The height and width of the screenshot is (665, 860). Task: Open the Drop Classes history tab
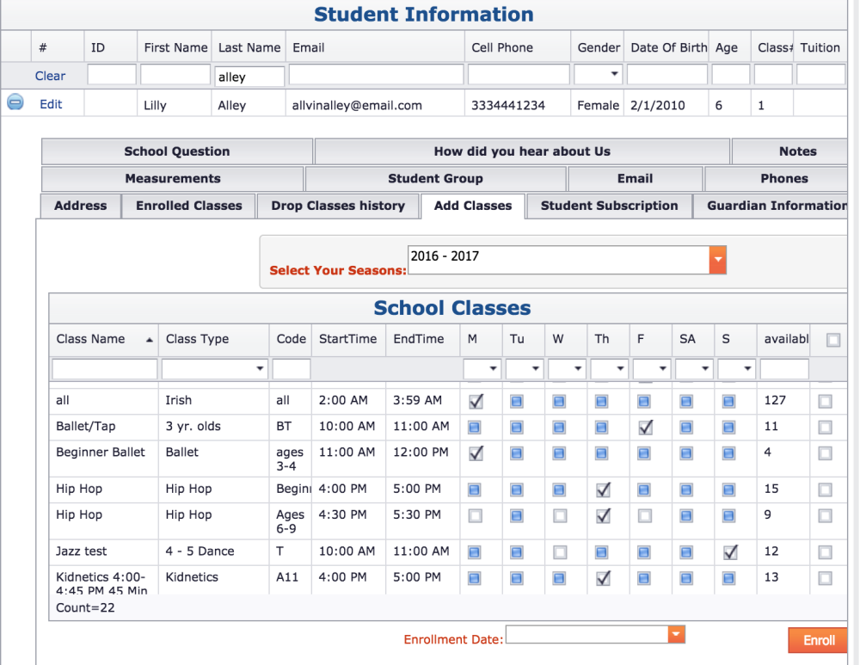338,206
